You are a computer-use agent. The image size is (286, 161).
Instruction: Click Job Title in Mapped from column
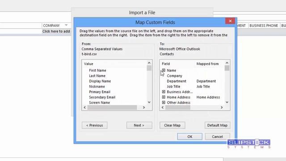click(203, 86)
